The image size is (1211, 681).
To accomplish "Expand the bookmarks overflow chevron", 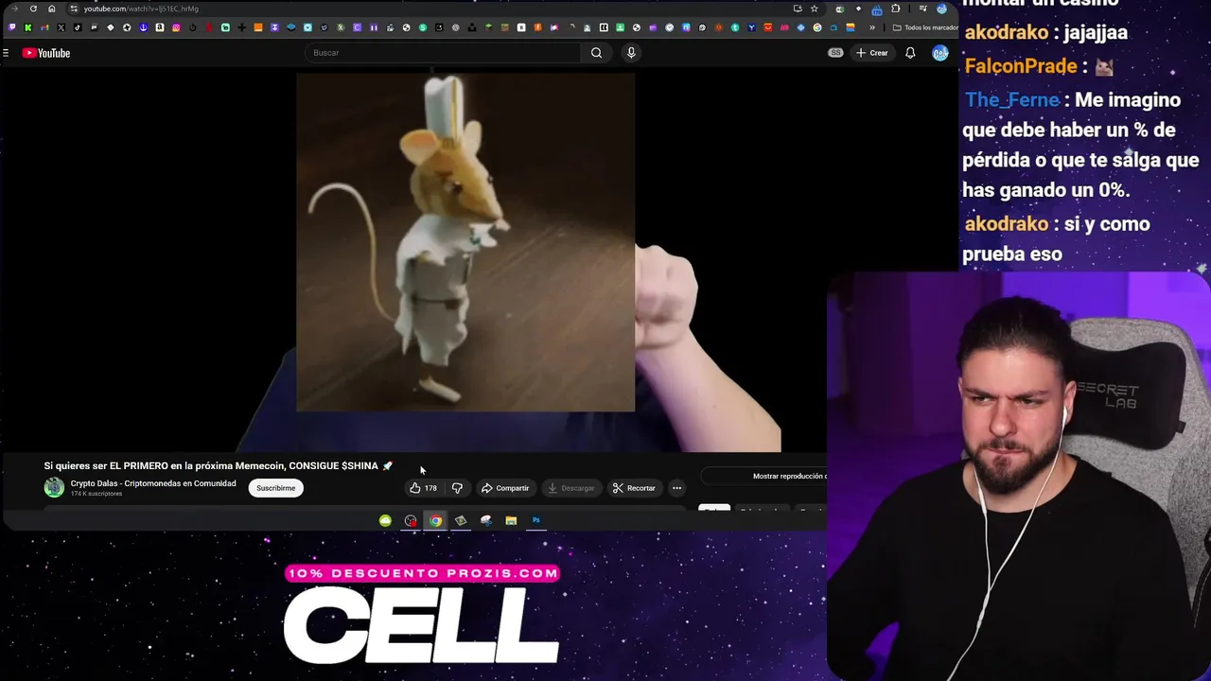I will (872, 27).
